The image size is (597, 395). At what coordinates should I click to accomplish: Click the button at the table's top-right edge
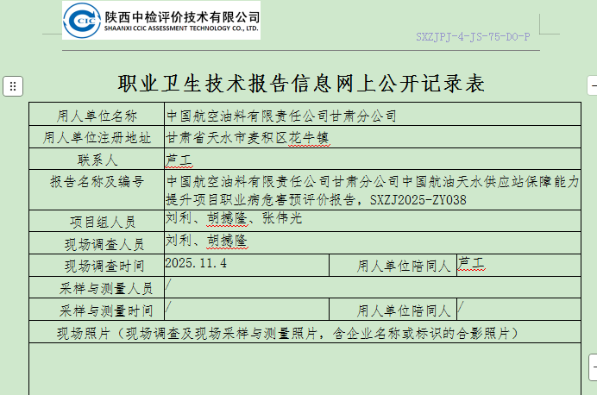(592, 85)
